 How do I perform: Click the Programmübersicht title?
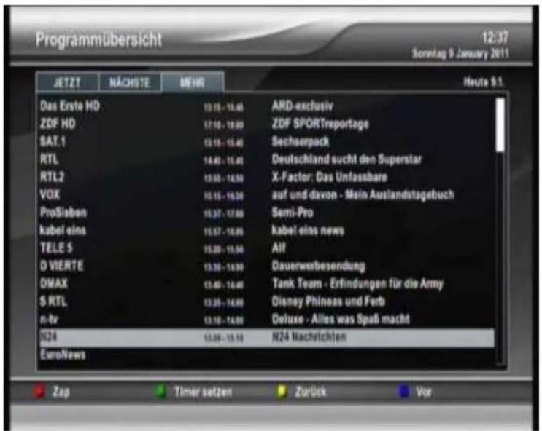click(99, 40)
